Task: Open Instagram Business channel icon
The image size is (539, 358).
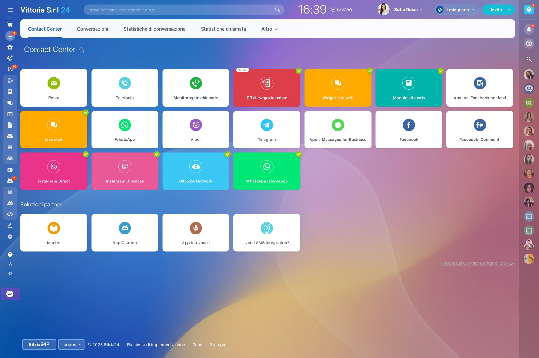Action: [125, 166]
